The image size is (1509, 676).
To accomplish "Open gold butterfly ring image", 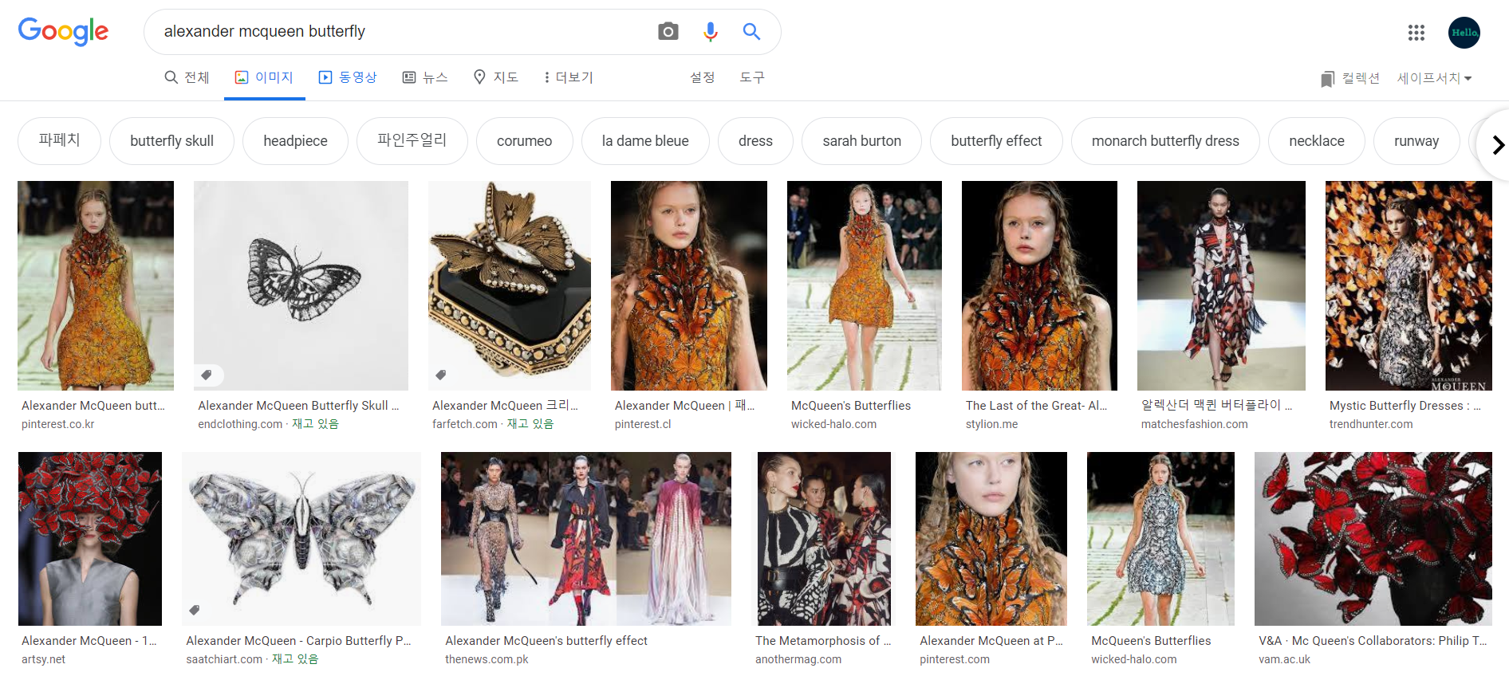I will click(x=510, y=285).
